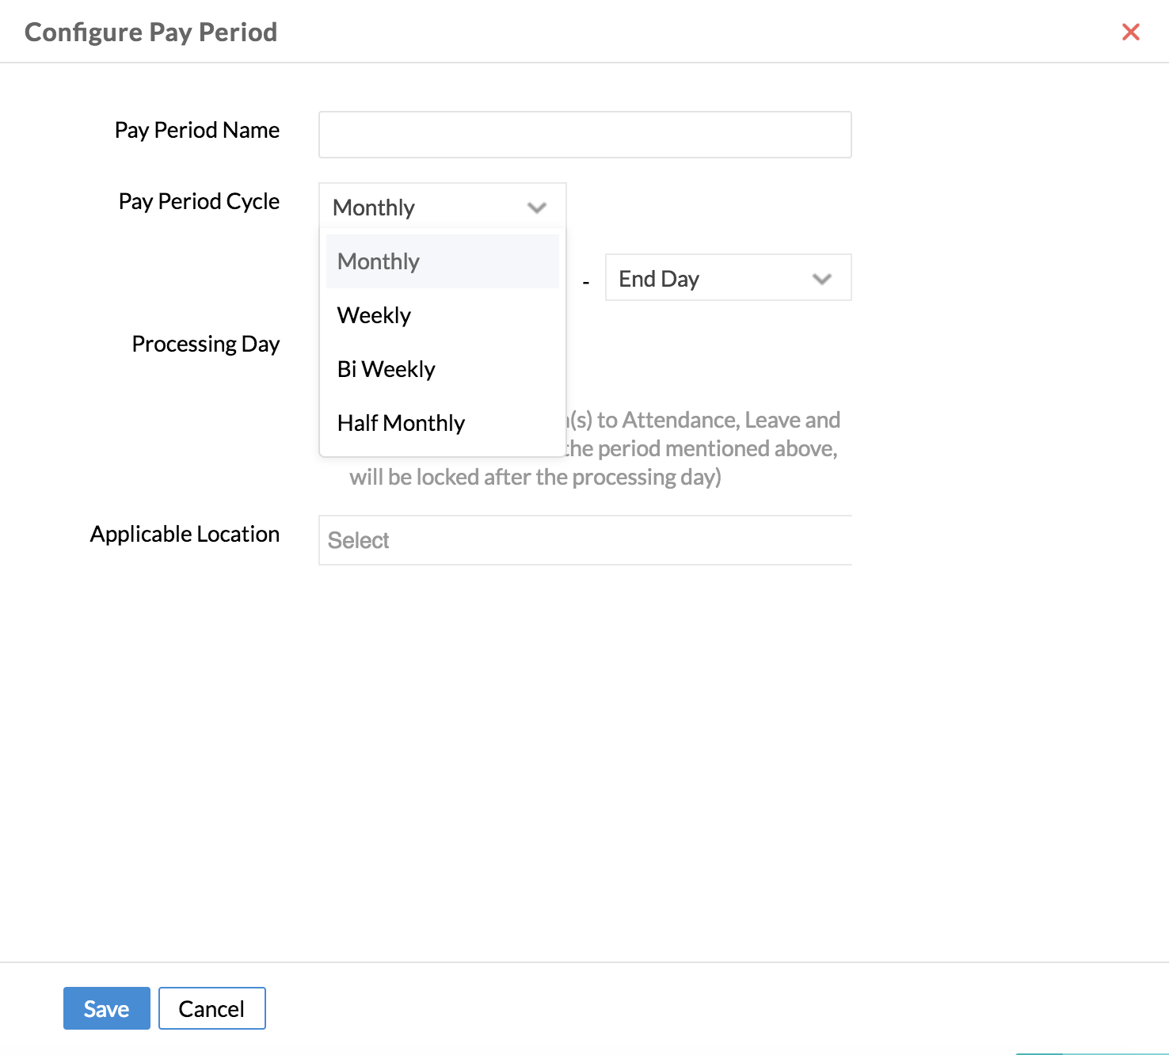This screenshot has height=1055, width=1169.
Task: Close the Configure Pay Period dialog
Action: click(1130, 32)
